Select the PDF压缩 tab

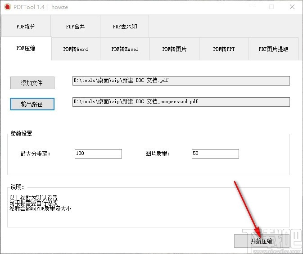26,48
